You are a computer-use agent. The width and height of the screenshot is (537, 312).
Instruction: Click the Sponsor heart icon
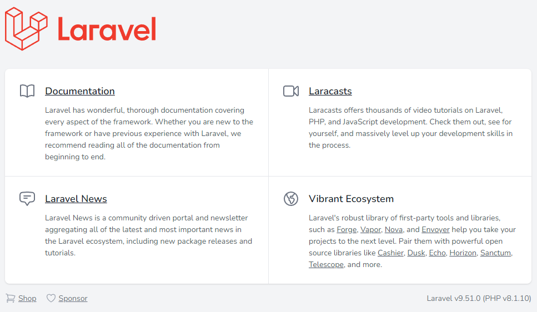point(51,298)
